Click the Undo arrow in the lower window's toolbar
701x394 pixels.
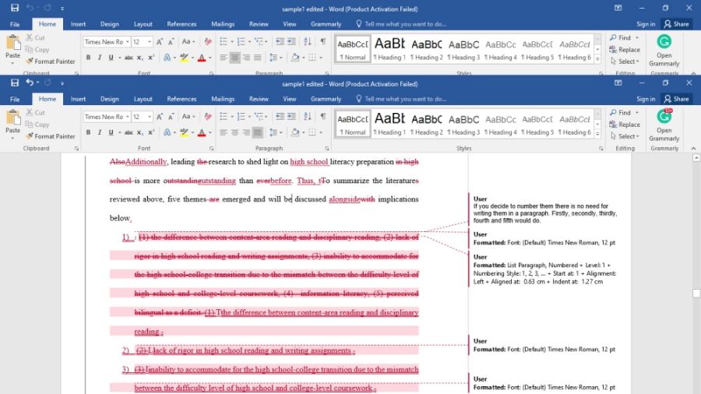tap(30, 83)
